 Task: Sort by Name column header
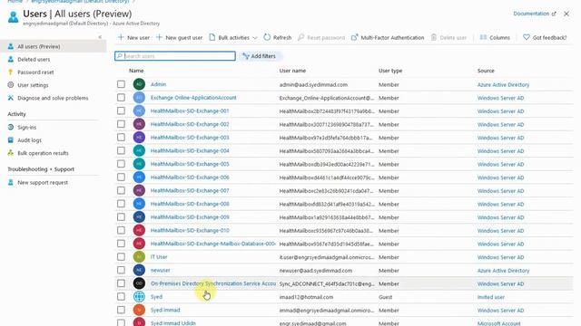click(136, 71)
